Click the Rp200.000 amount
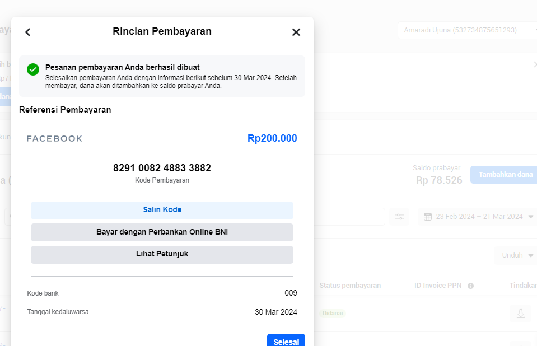 pos(272,138)
